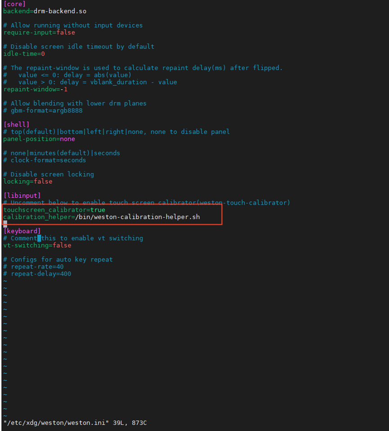The height and width of the screenshot is (431, 389).
Task: Click the commented repeat-delay=400 line
Action: (37, 274)
